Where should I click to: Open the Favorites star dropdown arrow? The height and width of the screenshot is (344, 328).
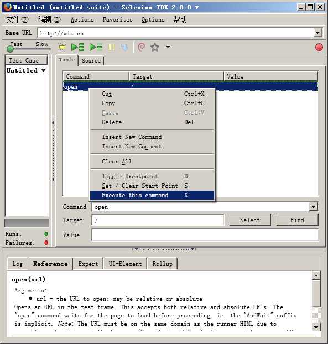point(168,47)
